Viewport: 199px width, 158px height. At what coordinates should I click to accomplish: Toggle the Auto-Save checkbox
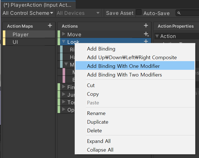(139, 13)
